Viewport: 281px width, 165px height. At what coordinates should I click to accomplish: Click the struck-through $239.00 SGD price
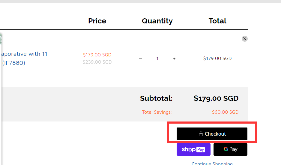coord(97,62)
